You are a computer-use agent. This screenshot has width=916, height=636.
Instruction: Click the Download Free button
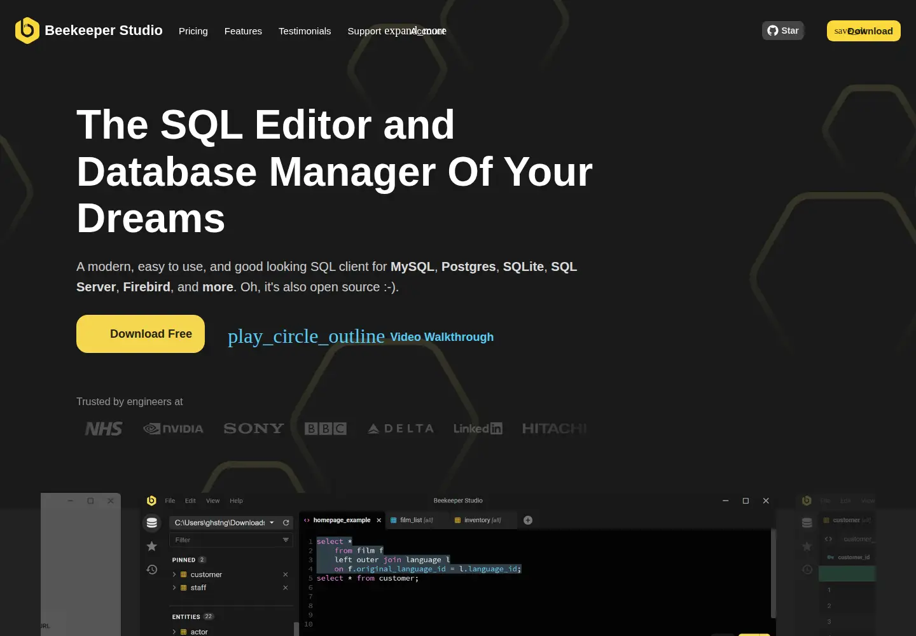pos(141,334)
